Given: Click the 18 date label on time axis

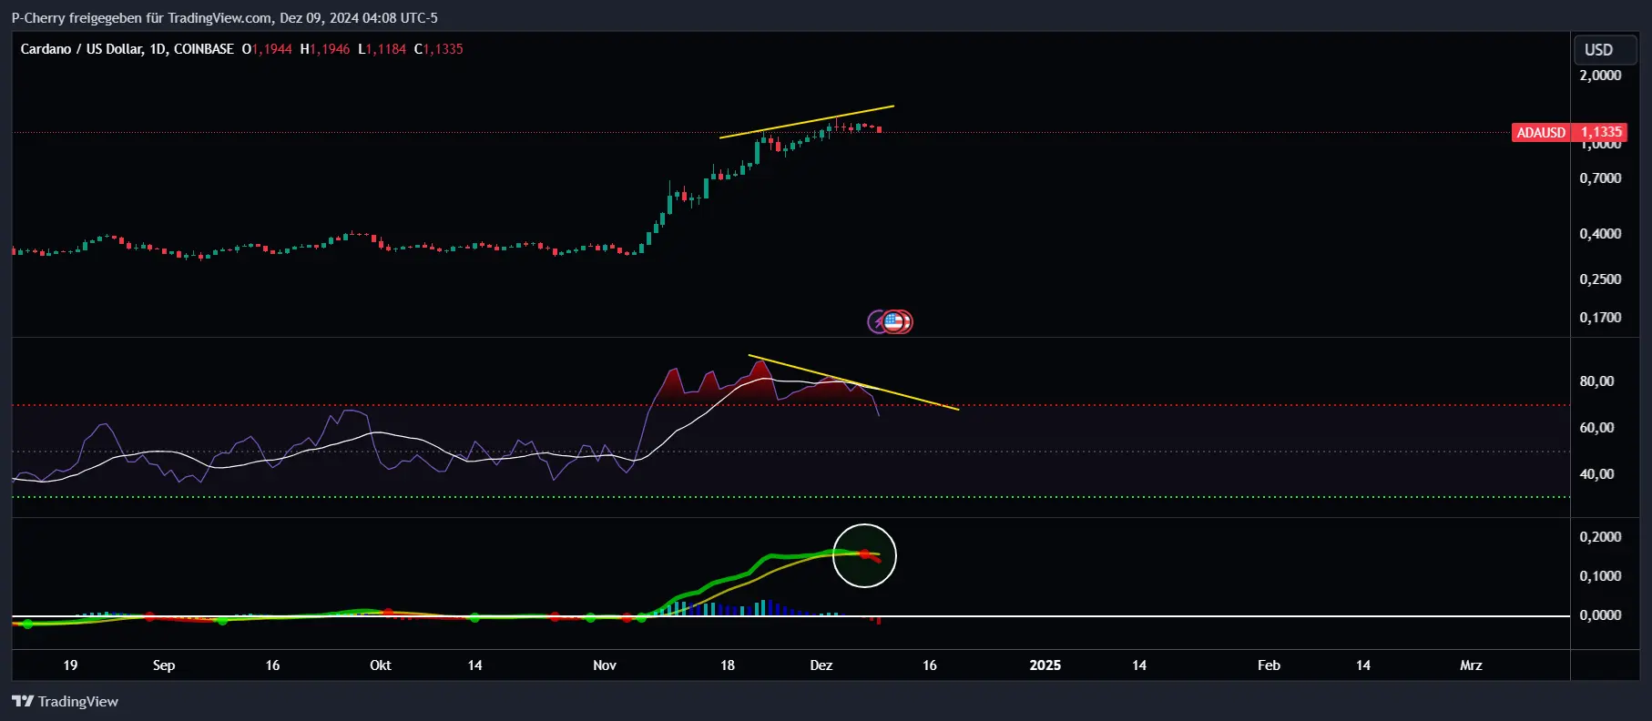Looking at the screenshot, I should [x=728, y=665].
